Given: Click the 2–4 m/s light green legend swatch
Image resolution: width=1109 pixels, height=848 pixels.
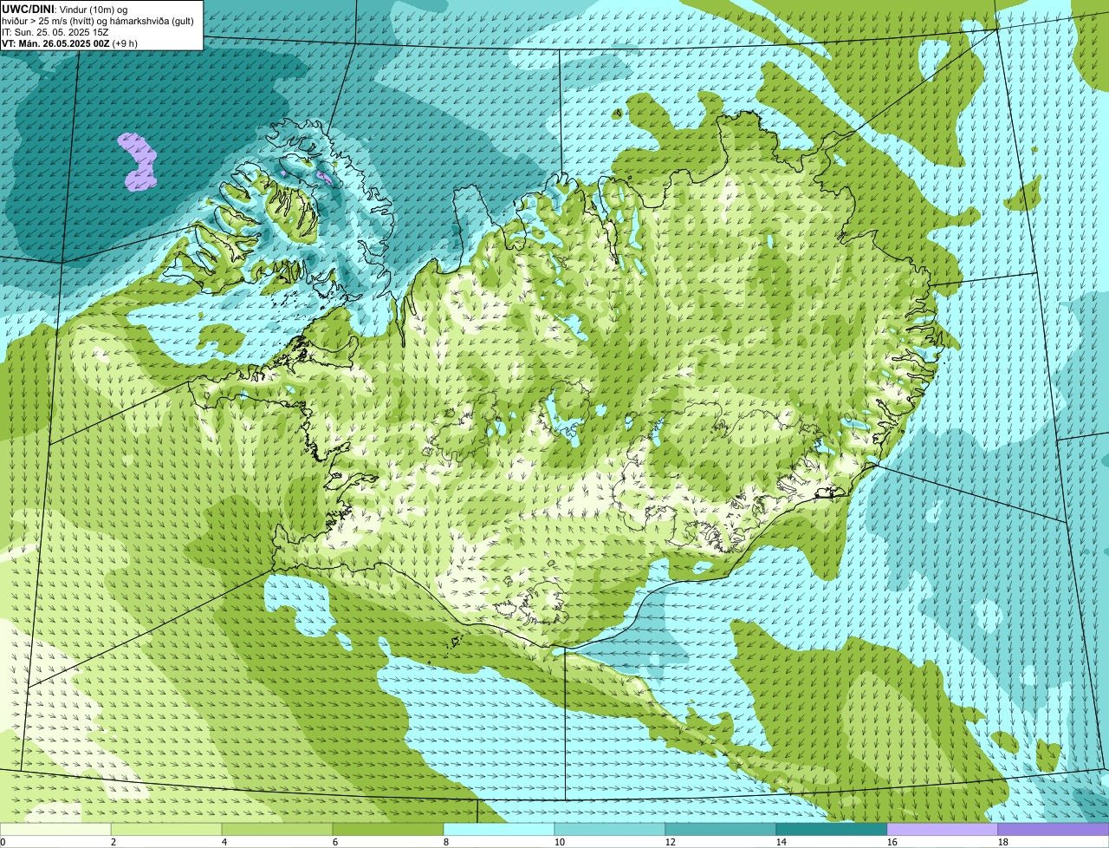Looking at the screenshot, I should click(166, 830).
